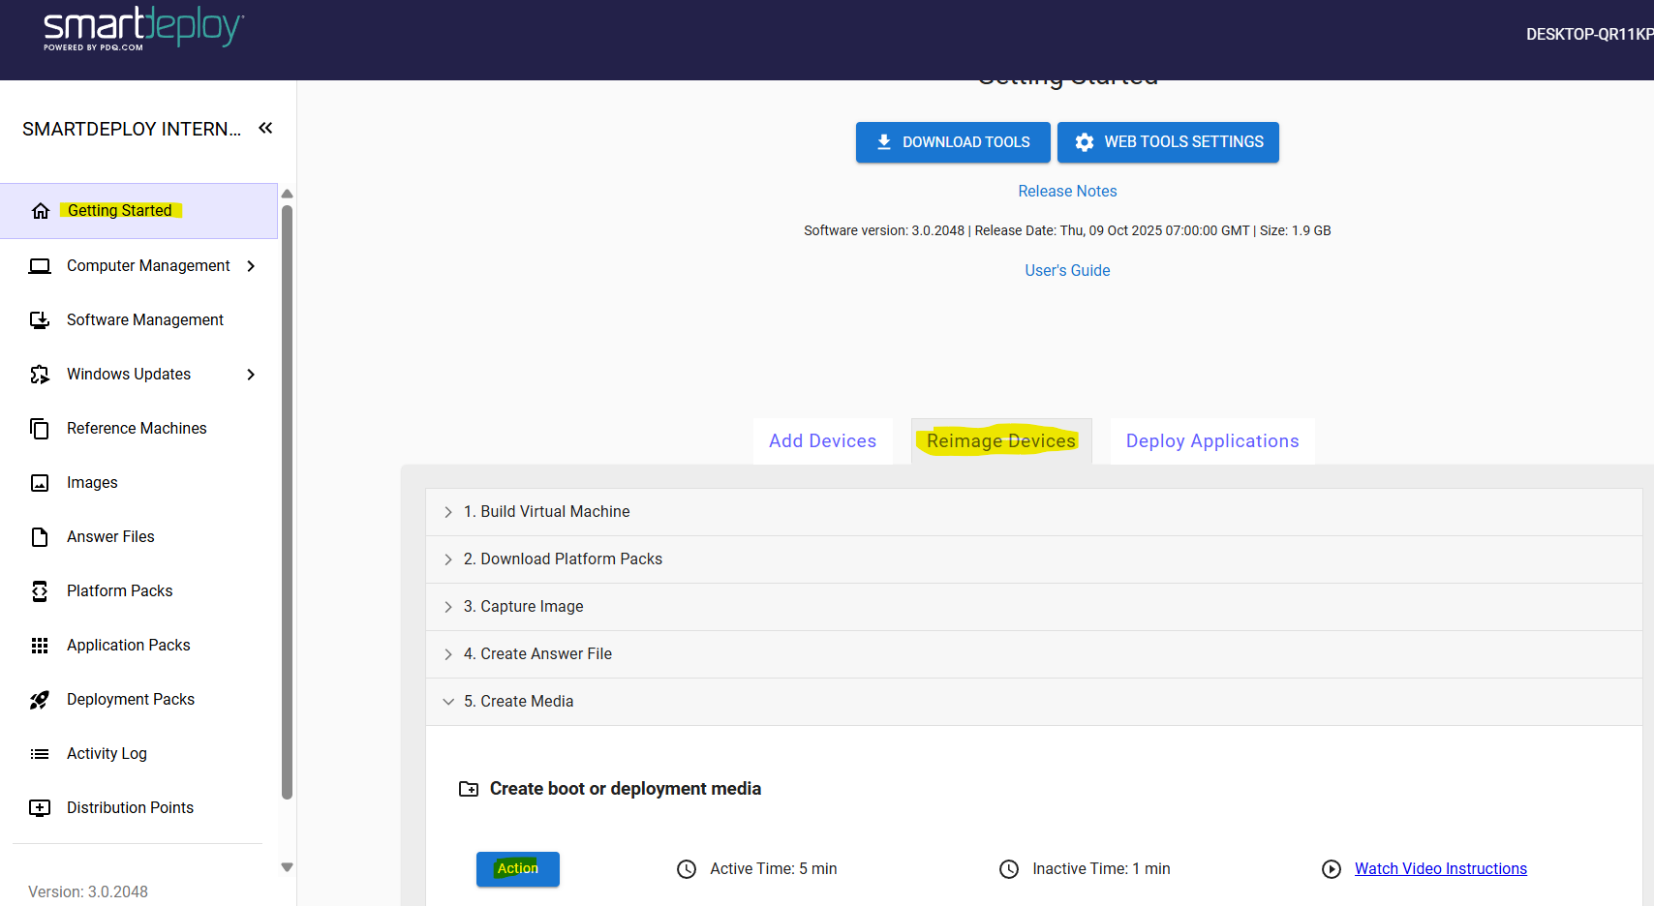Open the Watch Video Instructions link
This screenshot has width=1654, height=906.
coord(1440,869)
